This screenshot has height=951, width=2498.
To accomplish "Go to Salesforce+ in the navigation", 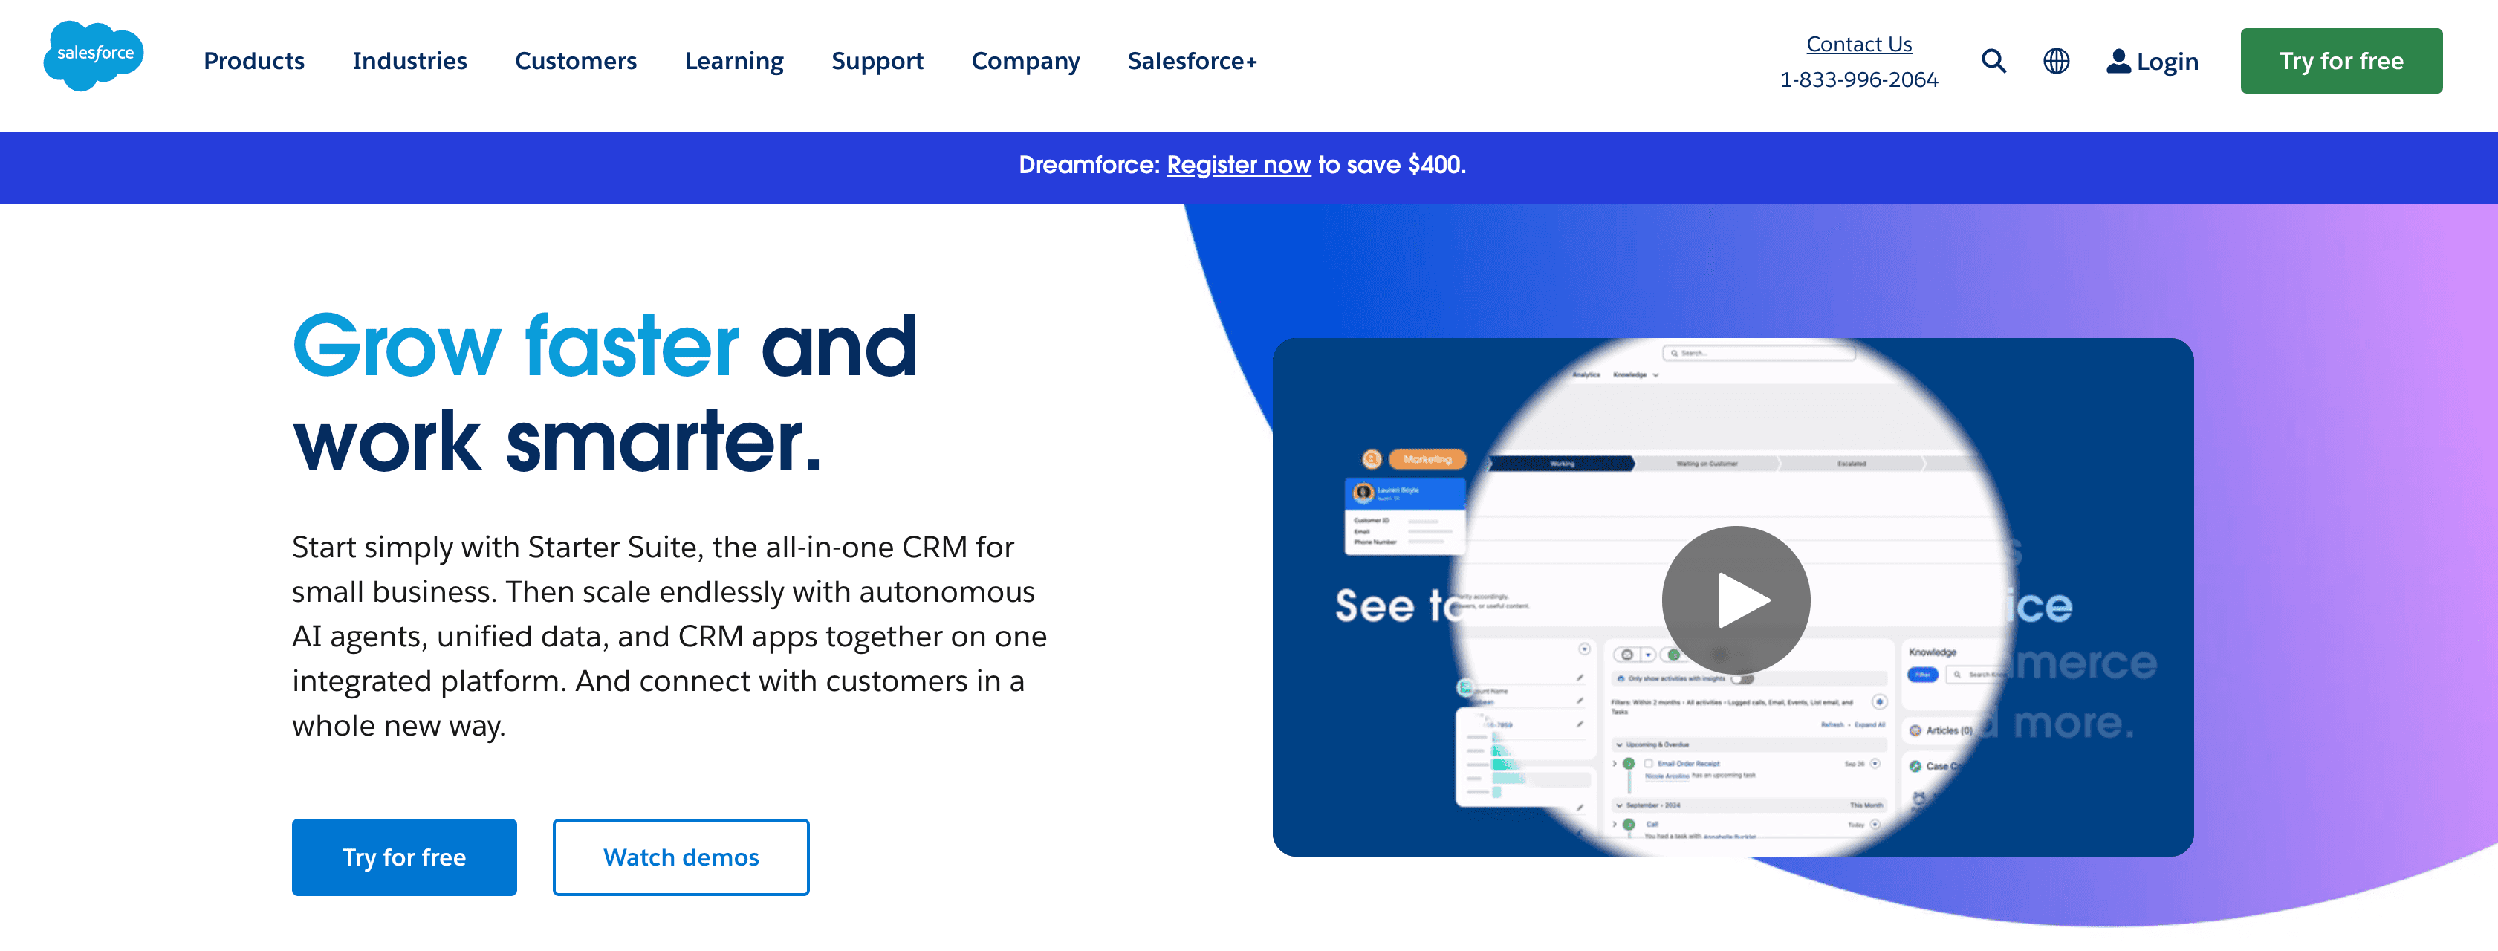I will 1192,61.
